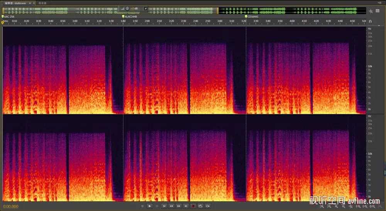Screen dimensions: 386x211
Task: Toggle skip selection button in transport
Action: [208, 206]
